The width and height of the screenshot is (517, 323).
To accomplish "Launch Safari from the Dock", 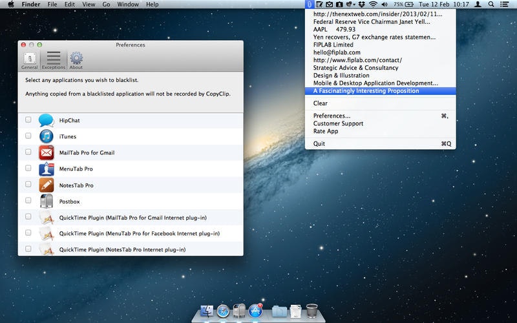I will pos(223,311).
